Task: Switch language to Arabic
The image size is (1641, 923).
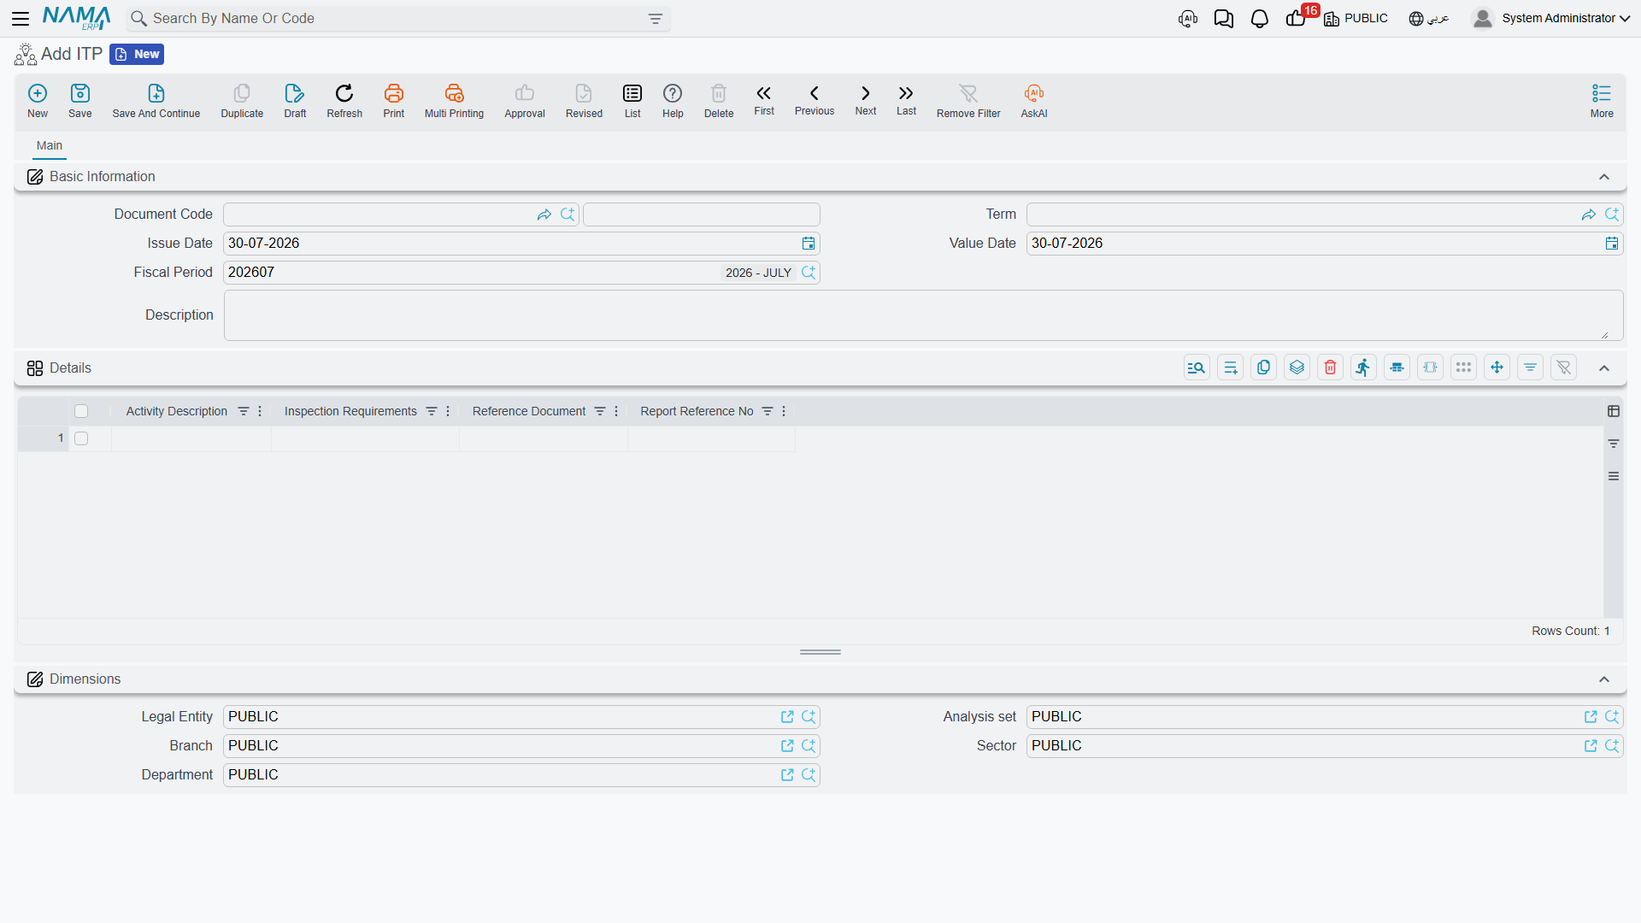Action: [1429, 18]
